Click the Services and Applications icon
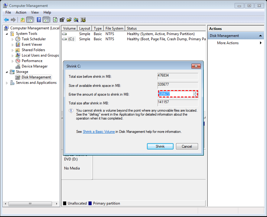267x217 pixels. (x=12, y=83)
